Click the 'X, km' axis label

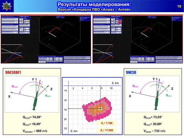click(x=115, y=83)
